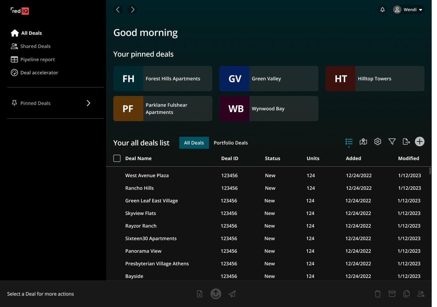Delete selected deal using trash icon
The image size is (437, 307).
pos(377,294)
